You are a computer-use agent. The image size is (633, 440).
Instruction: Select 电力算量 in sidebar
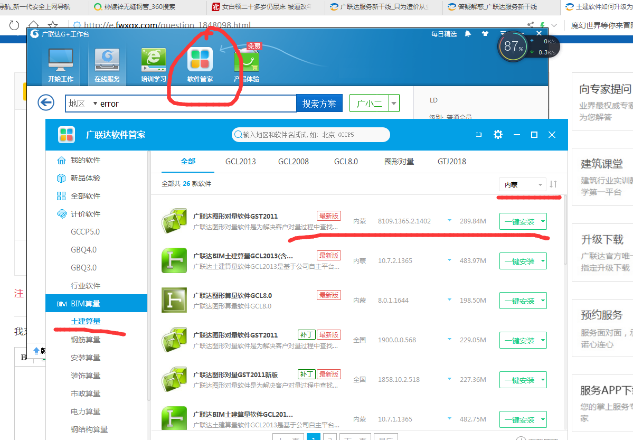click(x=86, y=411)
